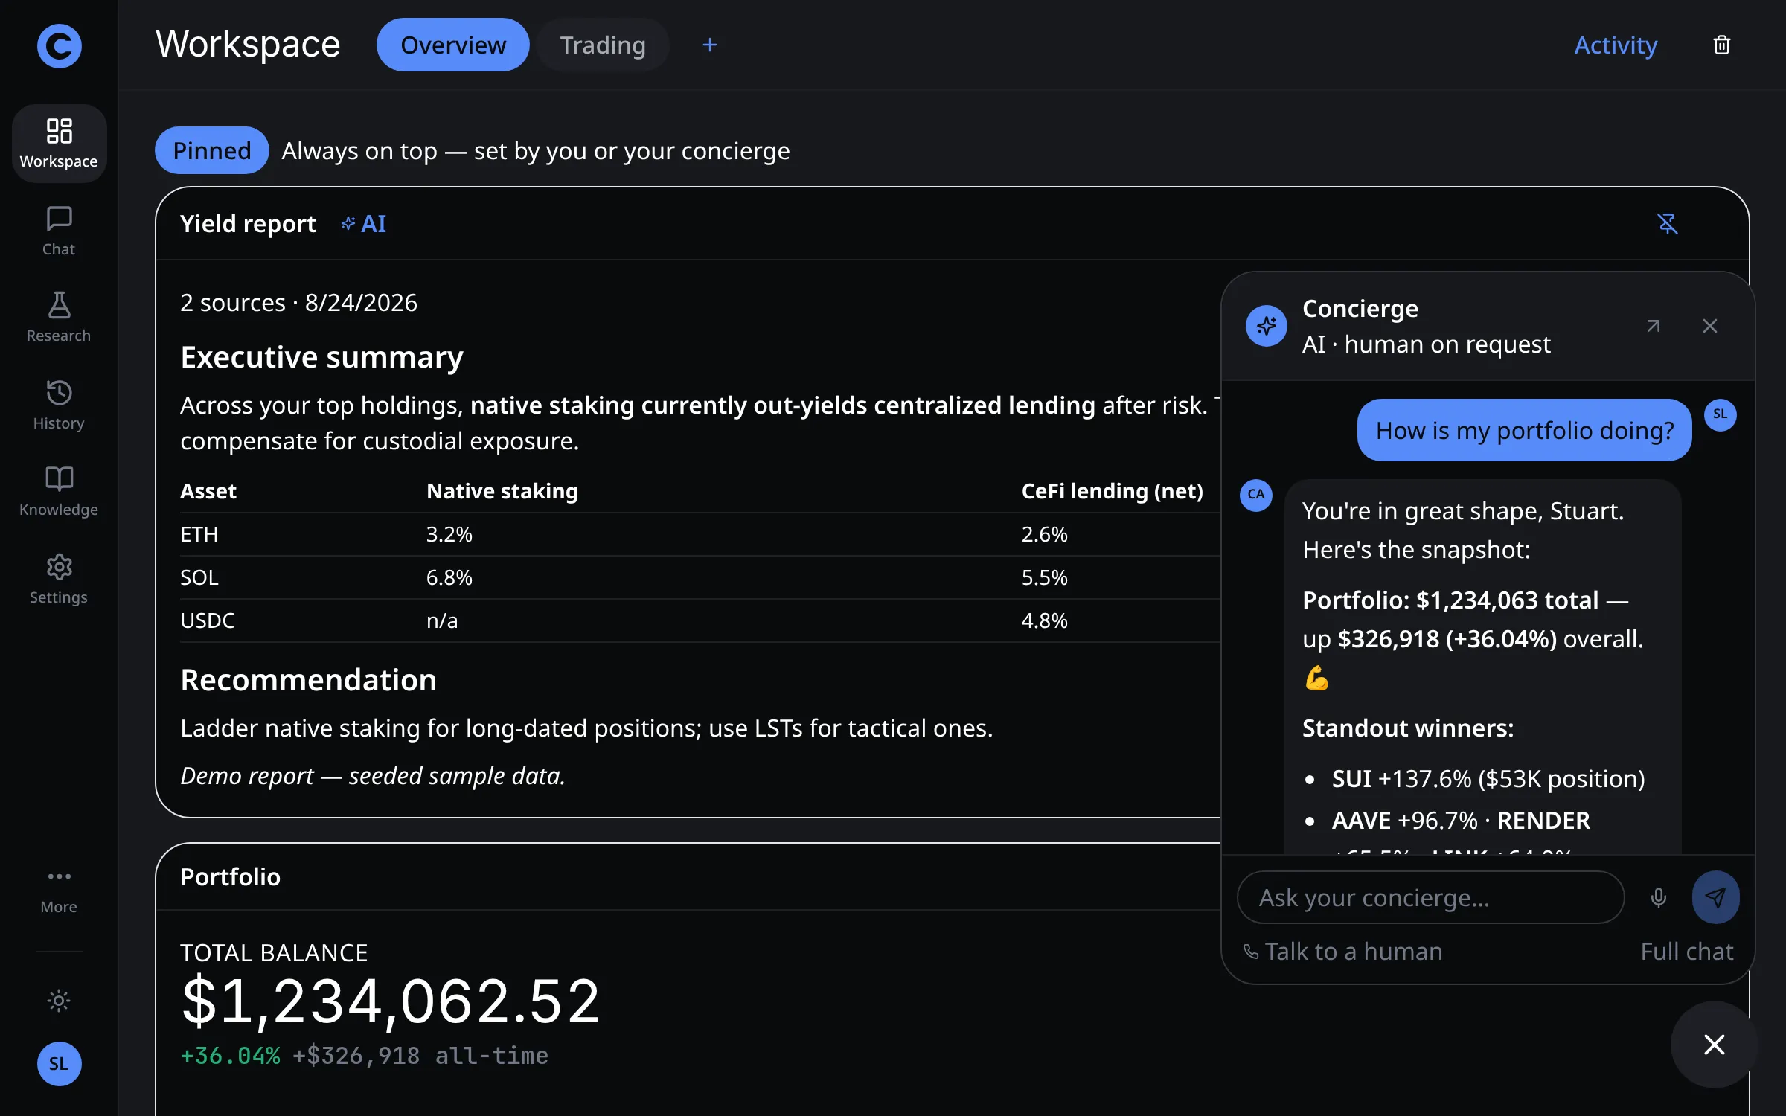This screenshot has width=1786, height=1116.
Task: Click the ETH row in the yield table
Action: (x=700, y=534)
